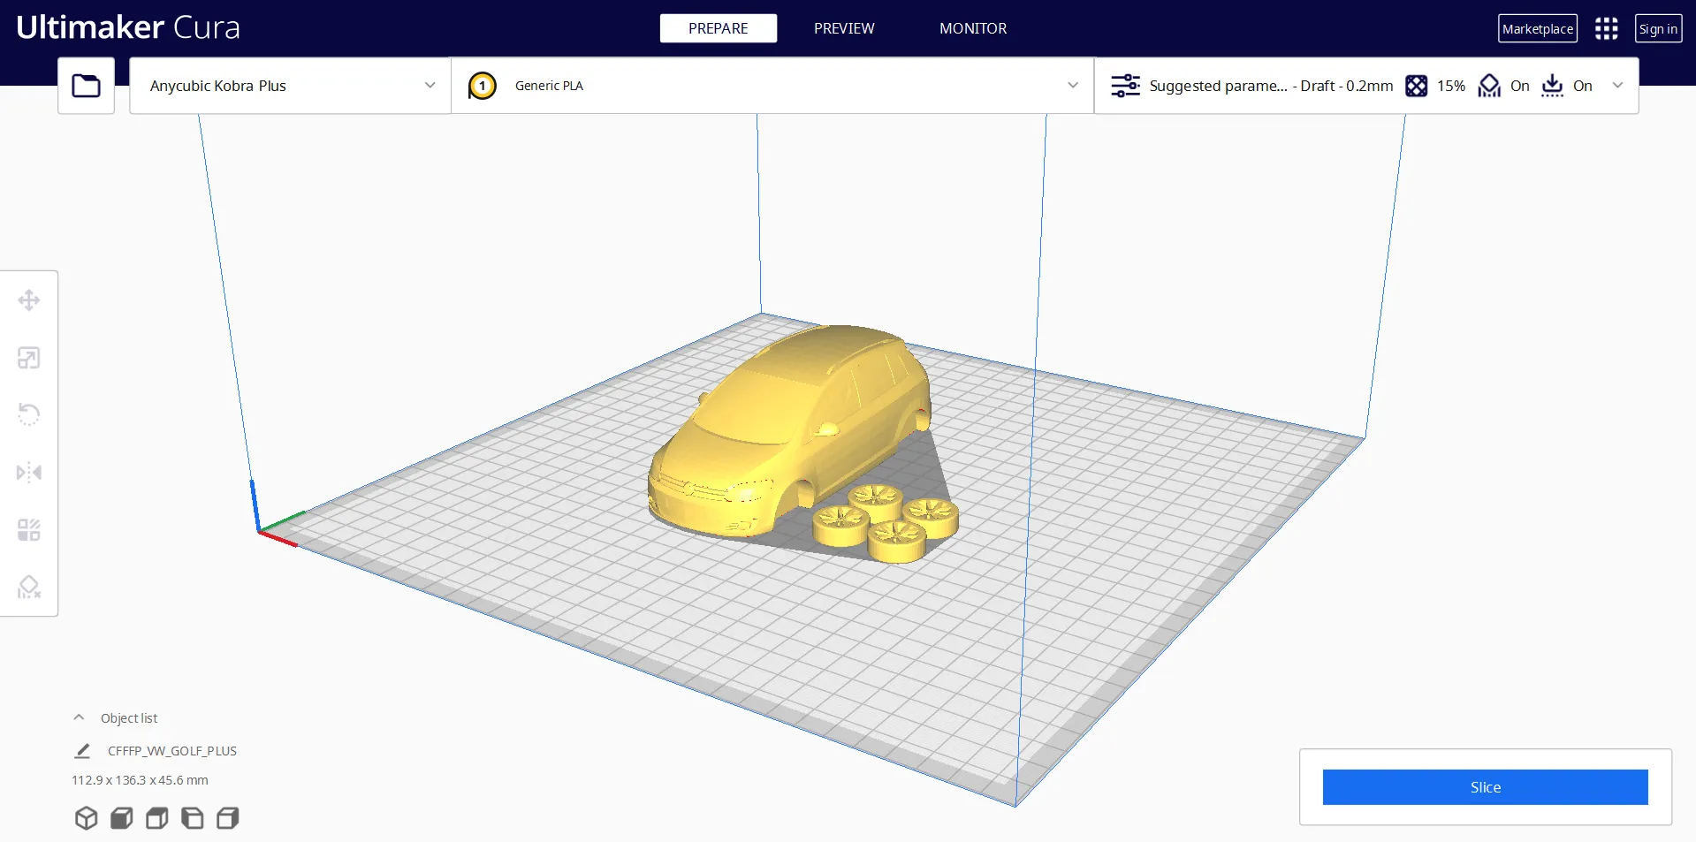1696x842 pixels.
Task: Switch to 3D perspective view cube
Action: (86, 818)
